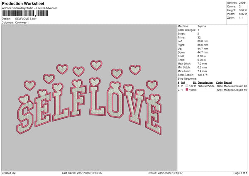Select the Wilcom EmbroideryStudio Level 3 Advanced text
This screenshot has height=176, width=249.
point(29,8)
